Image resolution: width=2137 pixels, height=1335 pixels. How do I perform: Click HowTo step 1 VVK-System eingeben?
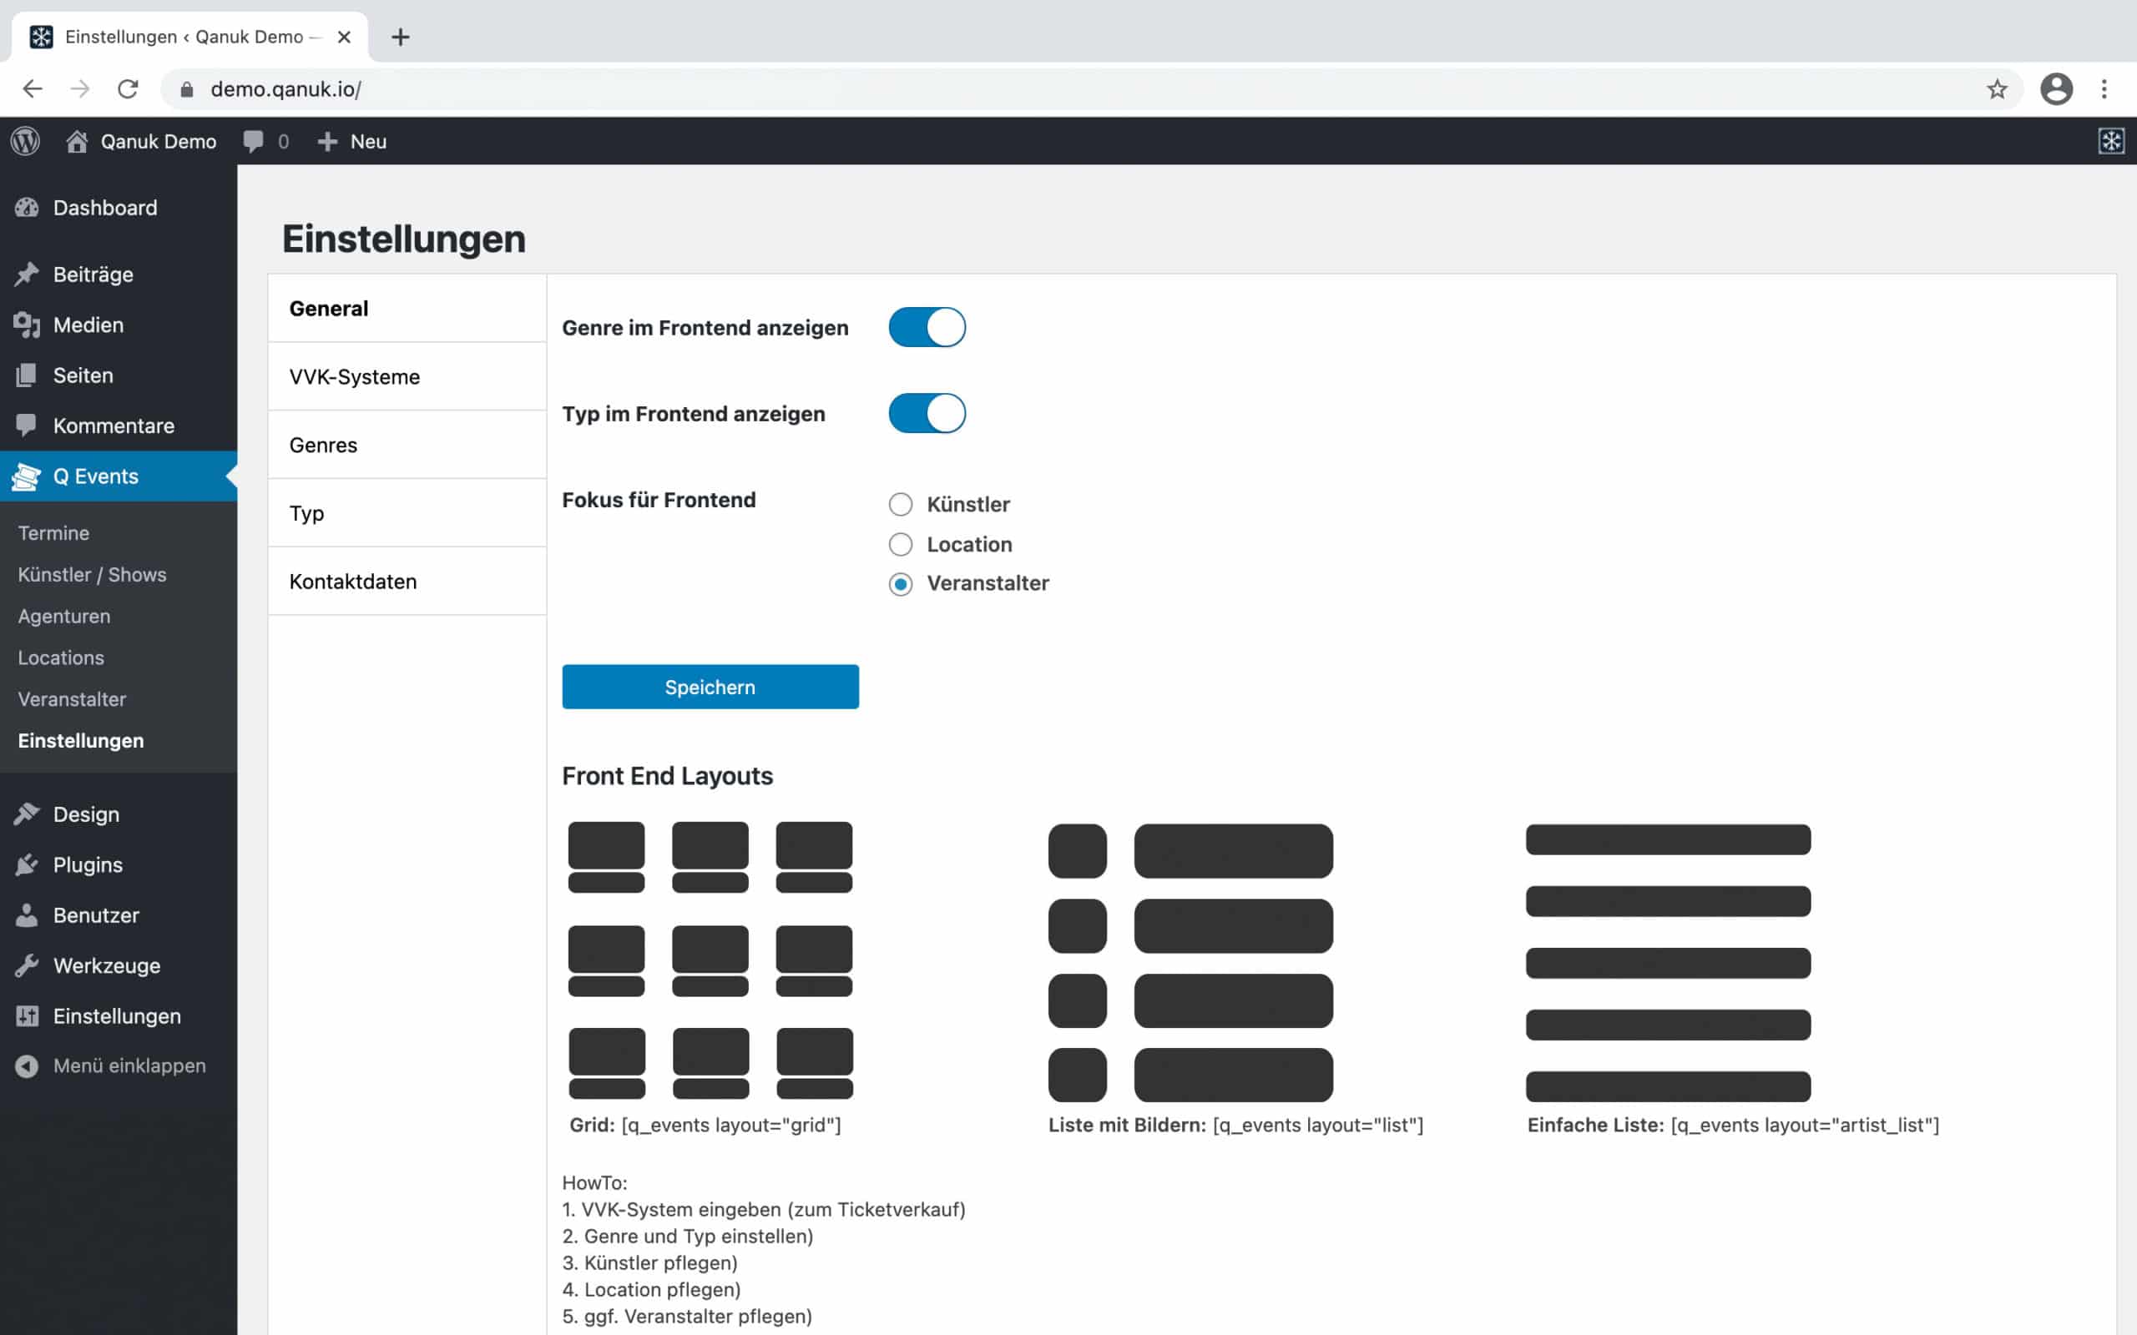pos(764,1210)
